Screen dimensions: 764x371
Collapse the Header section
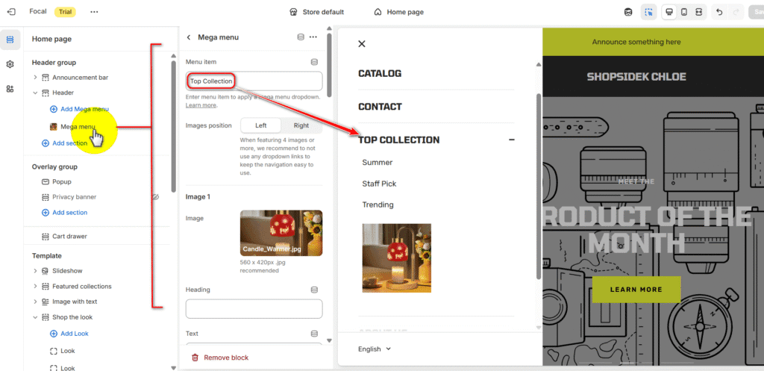pyautogui.click(x=35, y=92)
